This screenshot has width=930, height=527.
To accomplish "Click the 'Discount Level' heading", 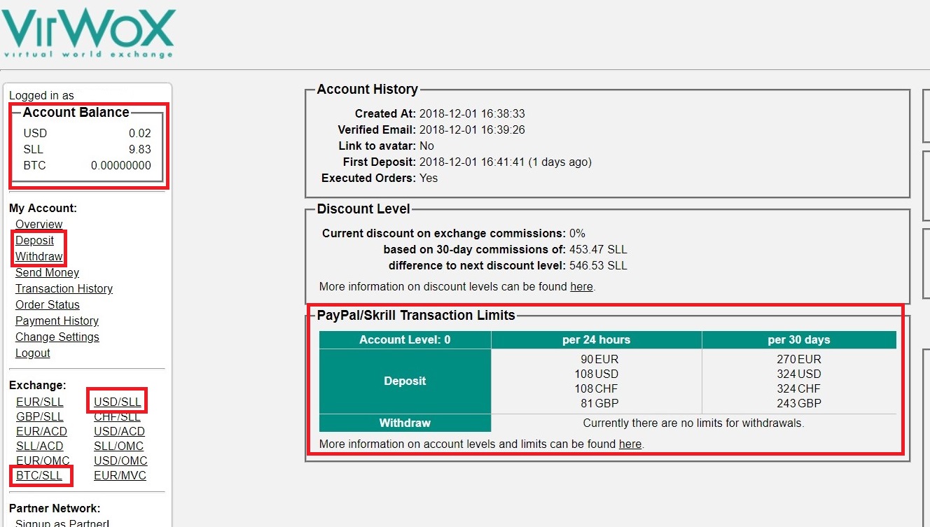I will click(363, 209).
